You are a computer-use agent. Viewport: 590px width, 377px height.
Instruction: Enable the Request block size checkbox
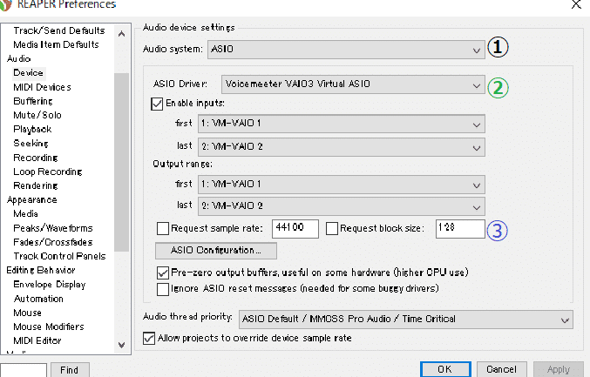click(x=331, y=228)
